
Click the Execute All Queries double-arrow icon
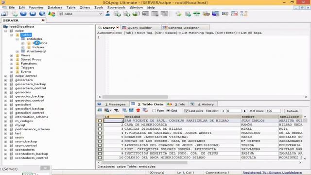click(33, 14)
